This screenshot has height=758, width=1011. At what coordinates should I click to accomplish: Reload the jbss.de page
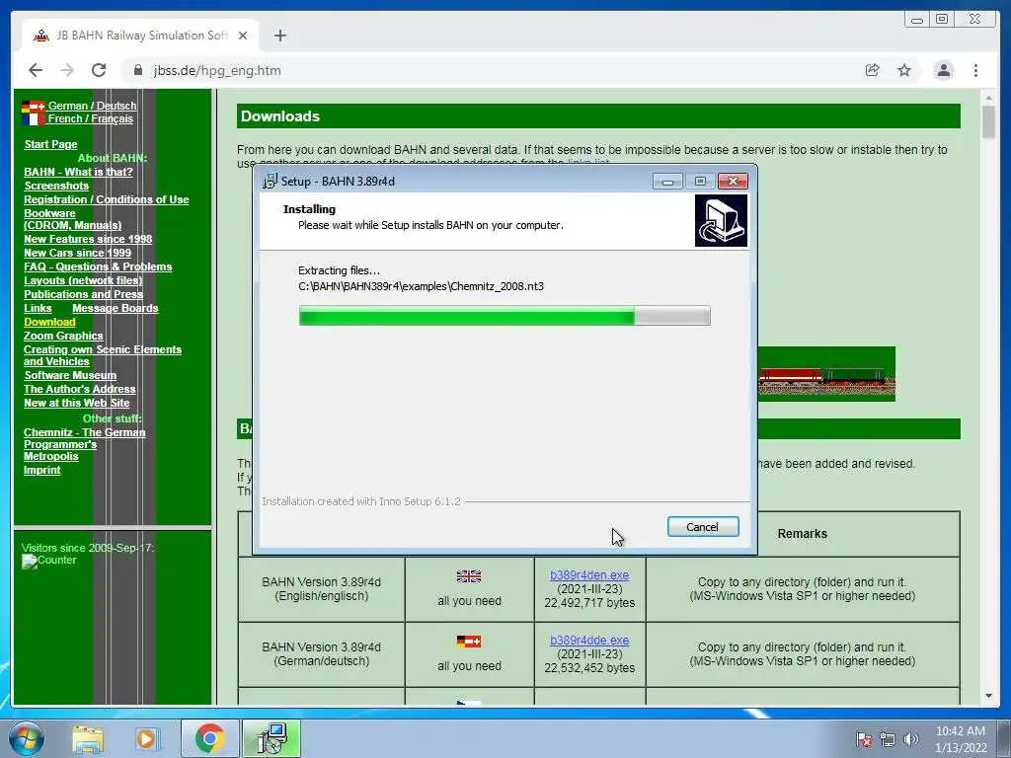(99, 70)
